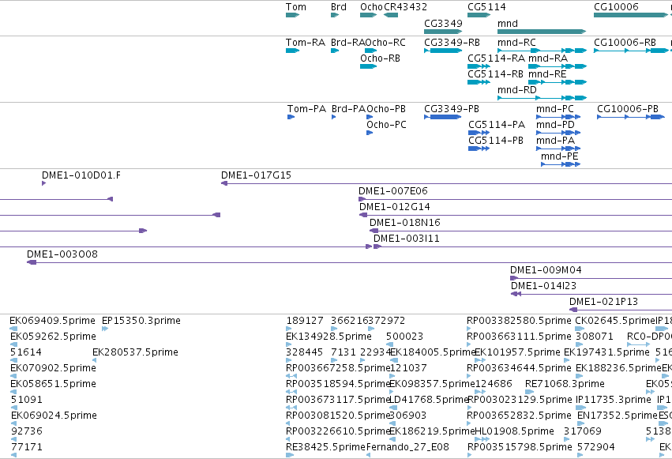This screenshot has height=459, width=672.
Task: Click the mnd-PD protein label
Action: [x=555, y=125]
